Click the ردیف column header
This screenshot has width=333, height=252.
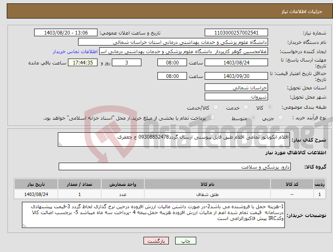(319, 184)
